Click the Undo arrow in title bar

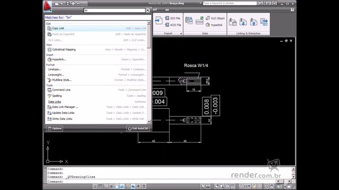[x=78, y=4]
